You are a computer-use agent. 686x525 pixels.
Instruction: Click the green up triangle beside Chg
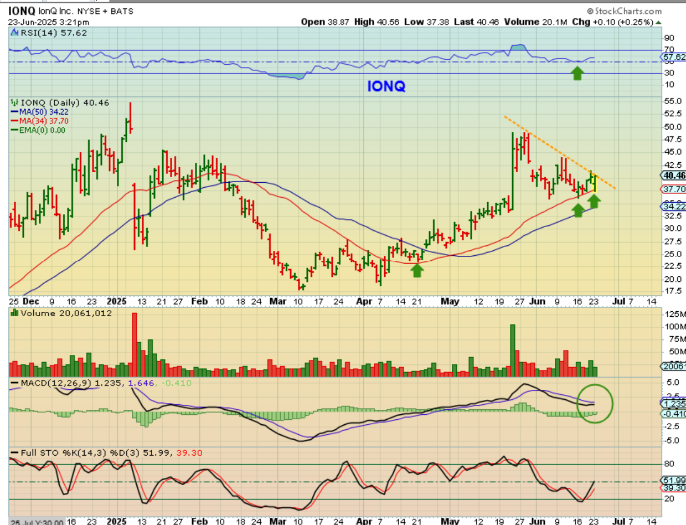(x=657, y=22)
